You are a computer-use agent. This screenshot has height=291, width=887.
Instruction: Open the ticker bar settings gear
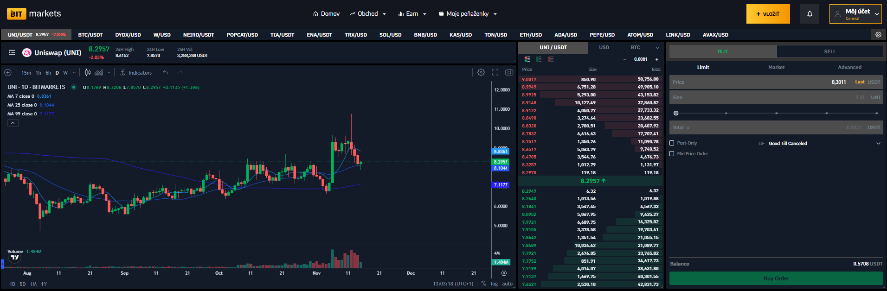click(878, 35)
